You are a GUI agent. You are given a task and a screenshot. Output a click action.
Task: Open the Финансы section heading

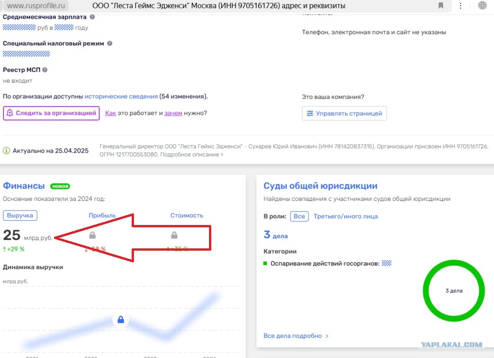(24, 186)
